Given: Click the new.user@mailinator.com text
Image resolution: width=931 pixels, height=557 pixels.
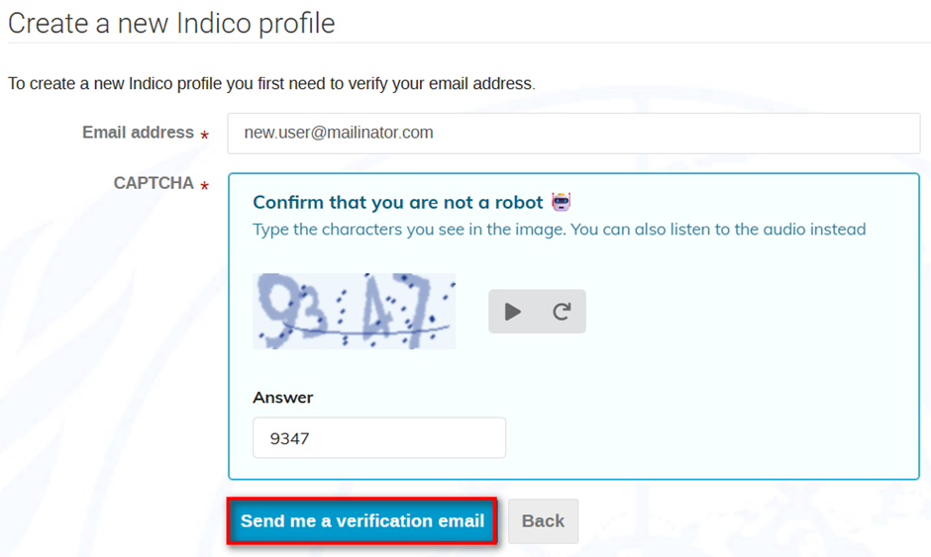Looking at the screenshot, I should click(339, 133).
